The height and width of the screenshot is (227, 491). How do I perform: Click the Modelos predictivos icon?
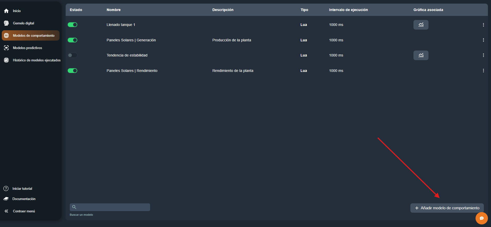(6, 48)
